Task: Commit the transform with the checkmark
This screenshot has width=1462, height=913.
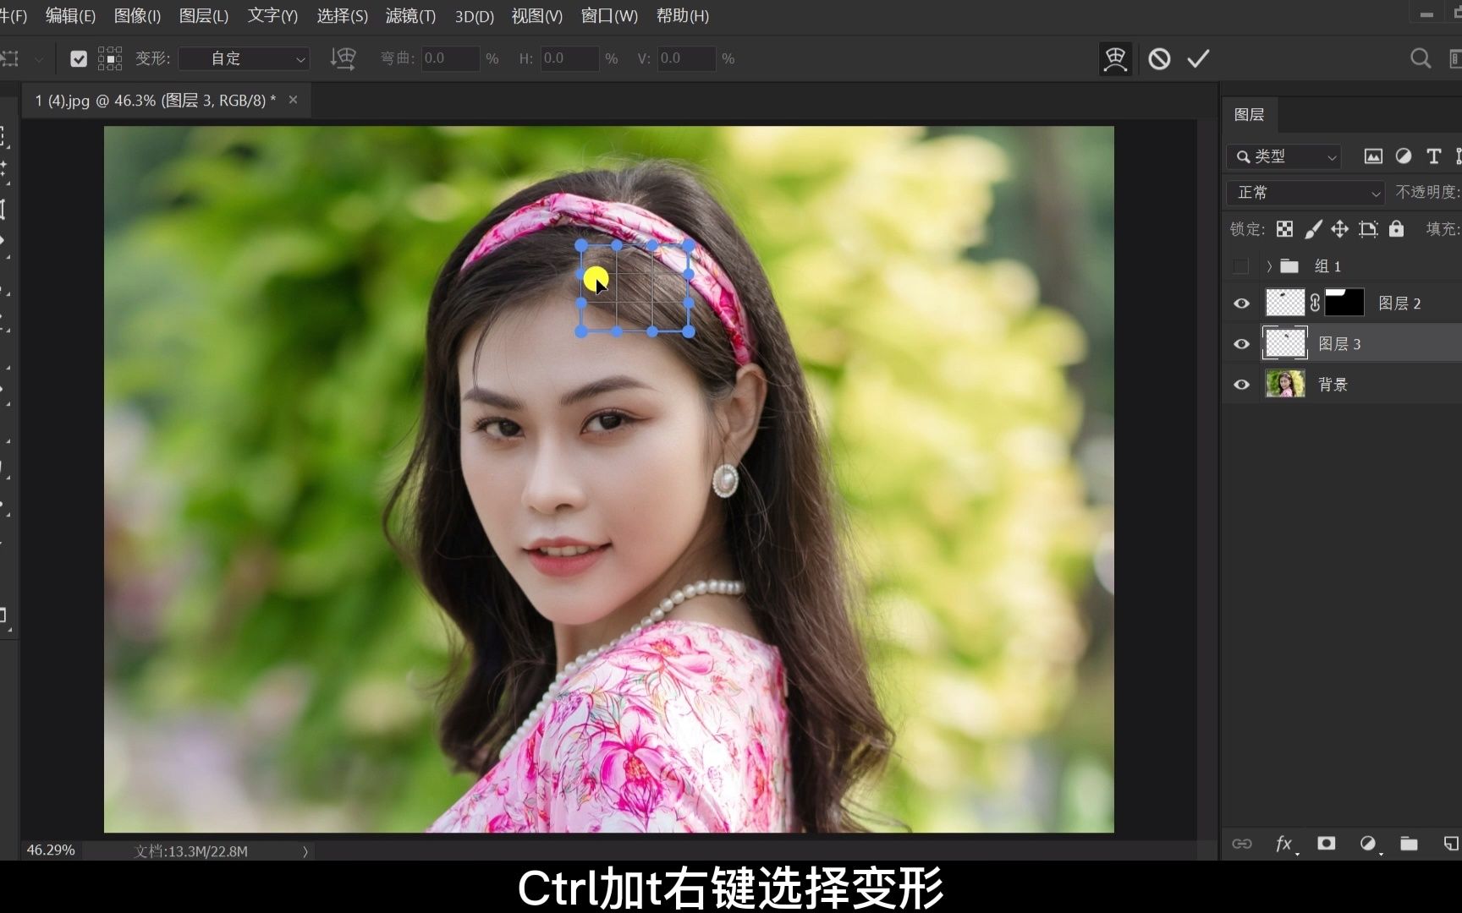Action: 1198,58
